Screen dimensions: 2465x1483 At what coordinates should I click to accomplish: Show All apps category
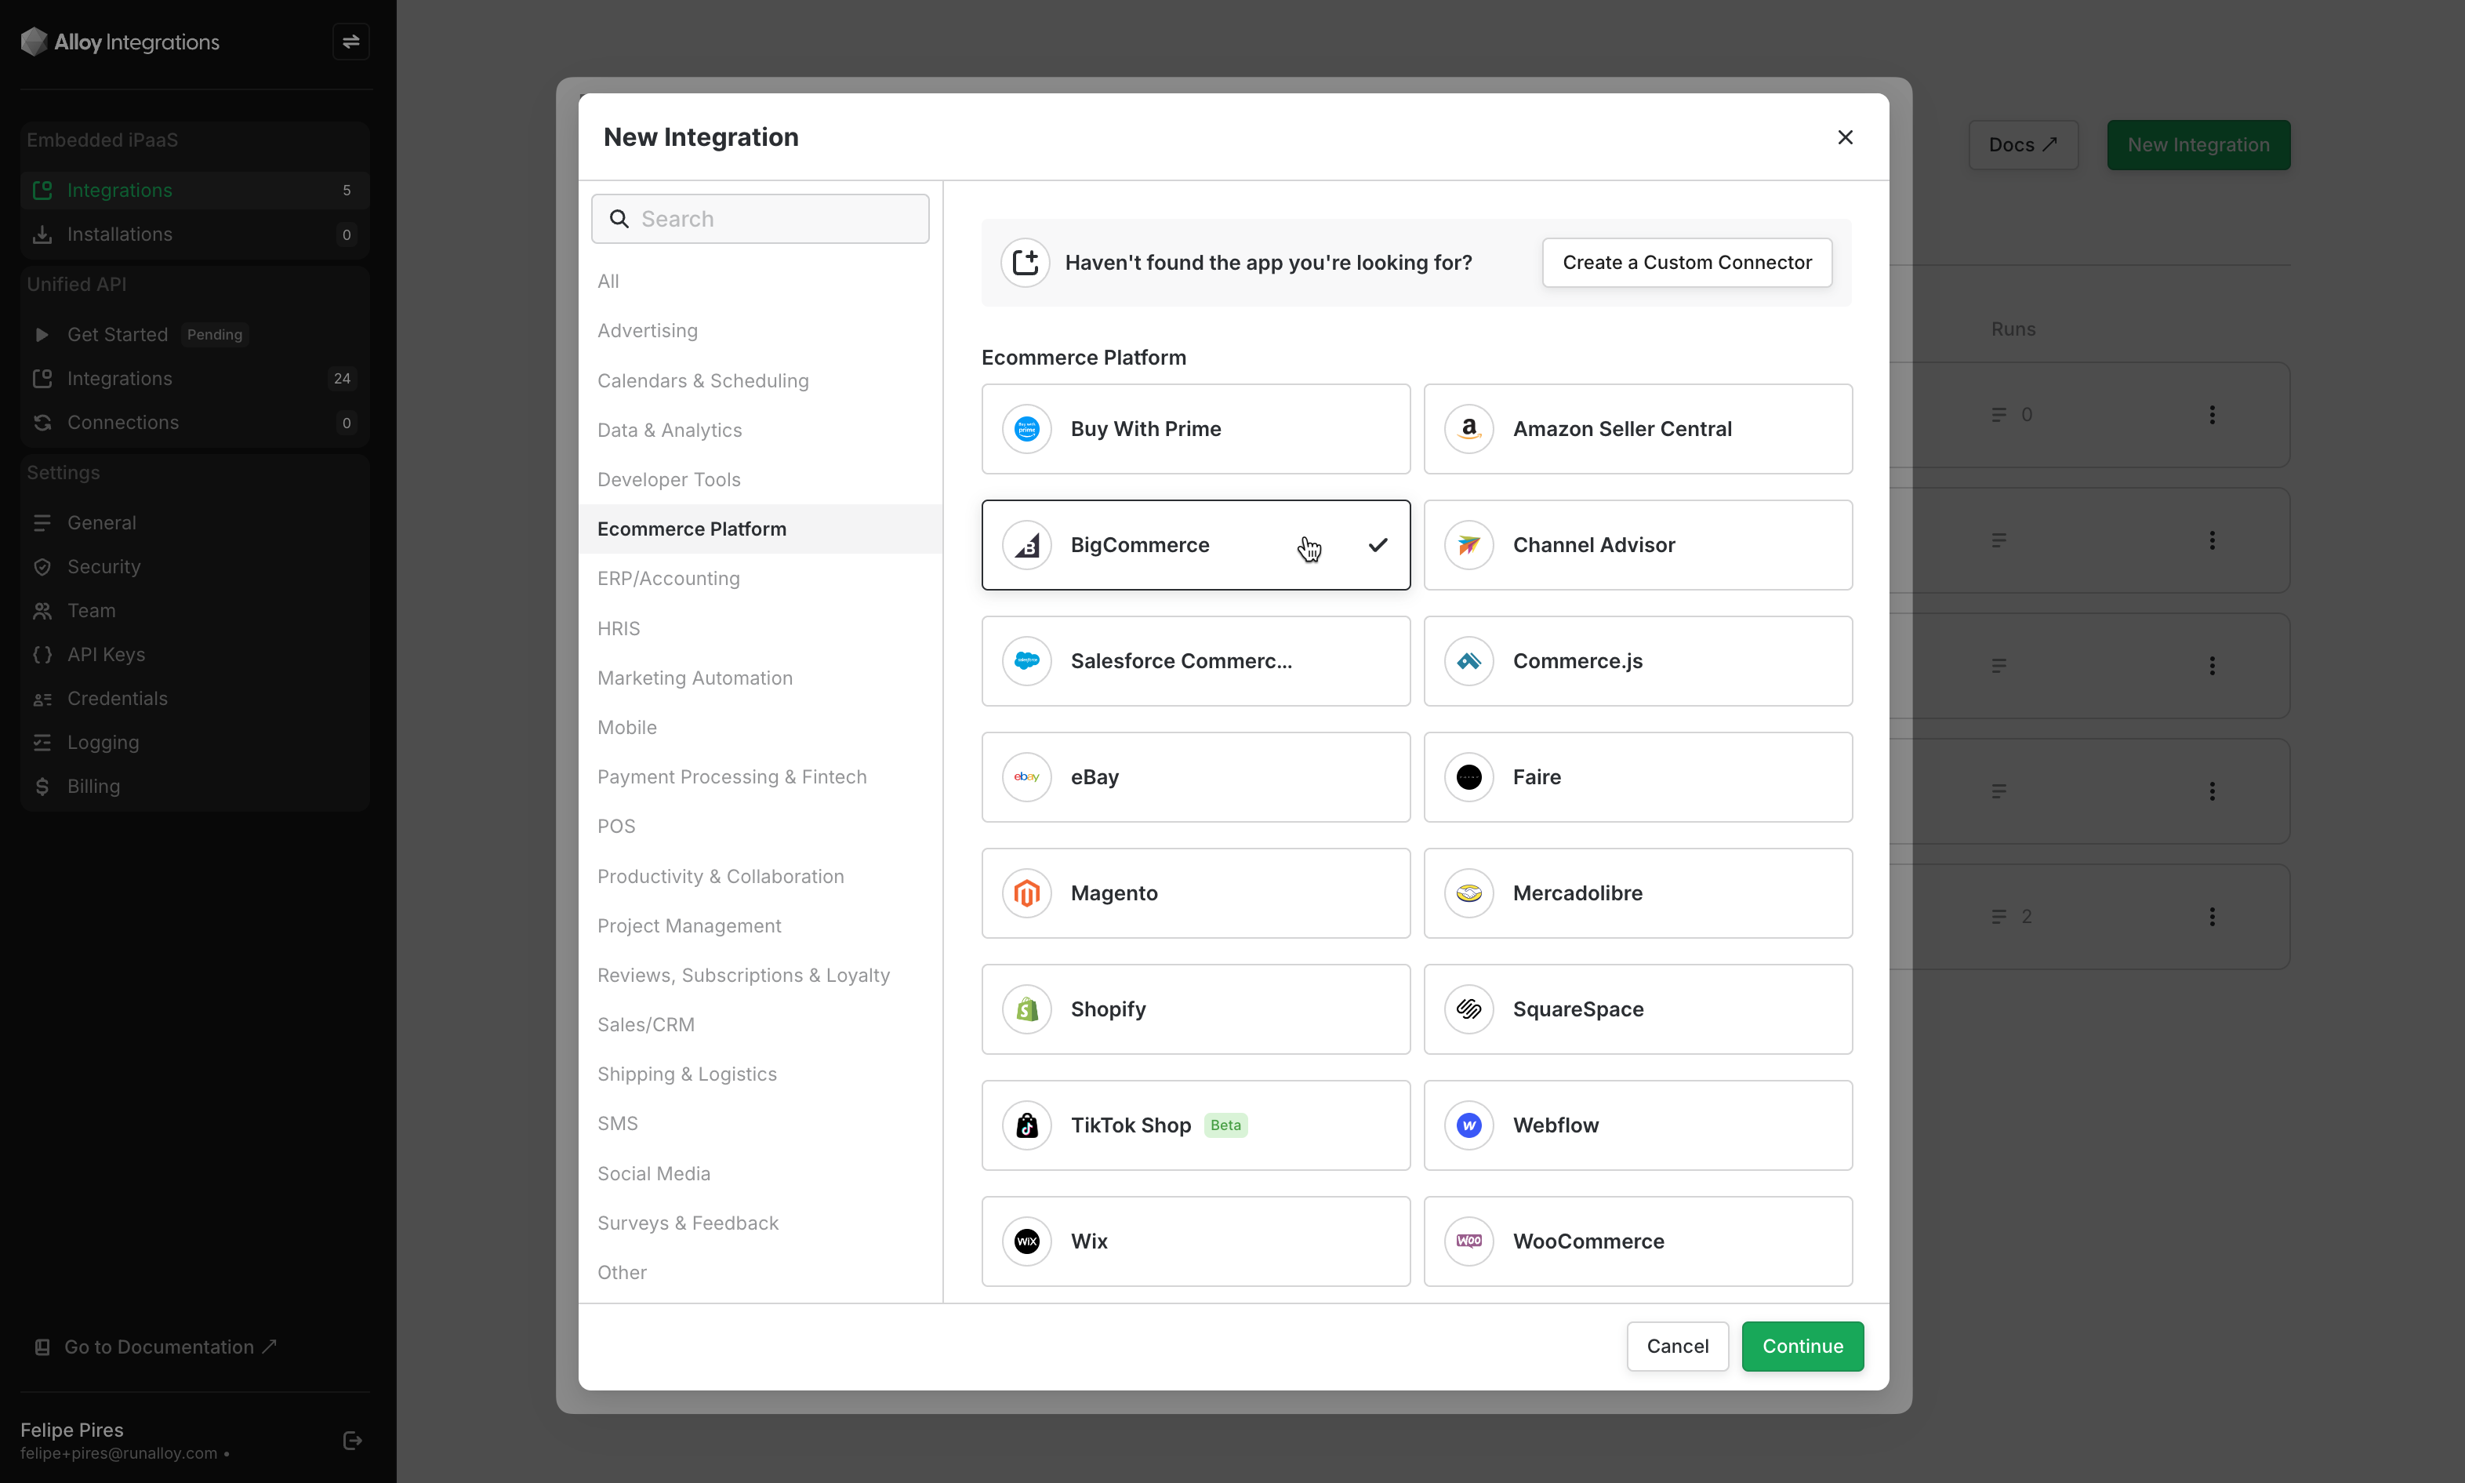pyautogui.click(x=608, y=281)
